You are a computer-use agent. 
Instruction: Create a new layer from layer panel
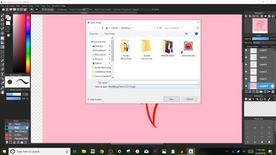246,92
